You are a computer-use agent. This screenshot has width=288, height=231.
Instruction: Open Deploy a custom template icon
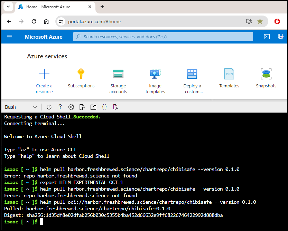pyautogui.click(x=192, y=74)
